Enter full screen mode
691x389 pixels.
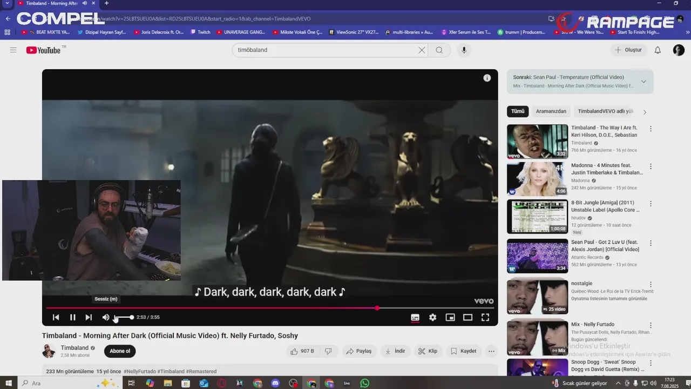[485, 317]
